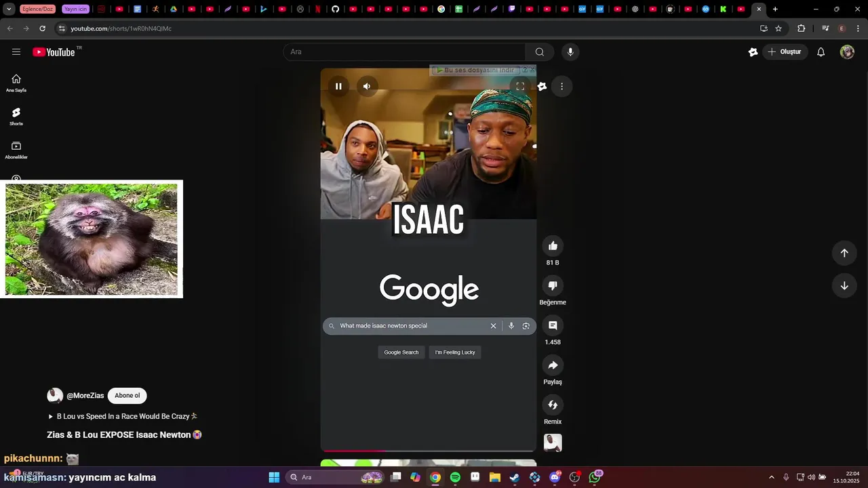Share the Short using Paylaş
The image size is (868, 488).
tap(553, 365)
